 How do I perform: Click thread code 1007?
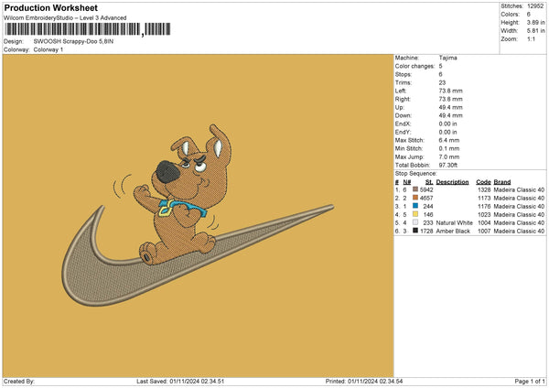484,232
